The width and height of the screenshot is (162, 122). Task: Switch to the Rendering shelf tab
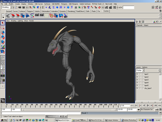[x=71, y=11]
